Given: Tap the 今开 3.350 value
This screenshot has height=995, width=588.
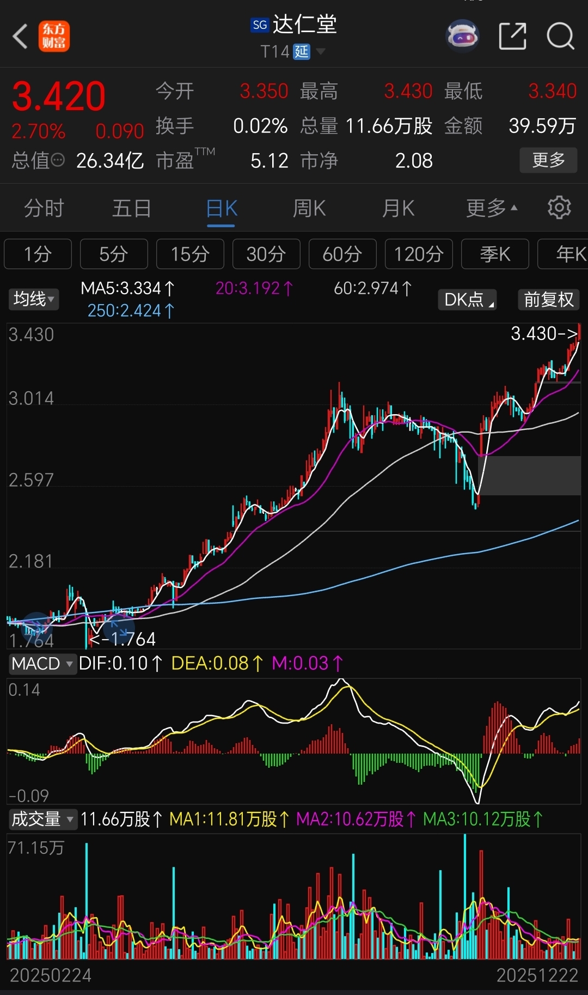Looking at the screenshot, I should pos(264,91).
